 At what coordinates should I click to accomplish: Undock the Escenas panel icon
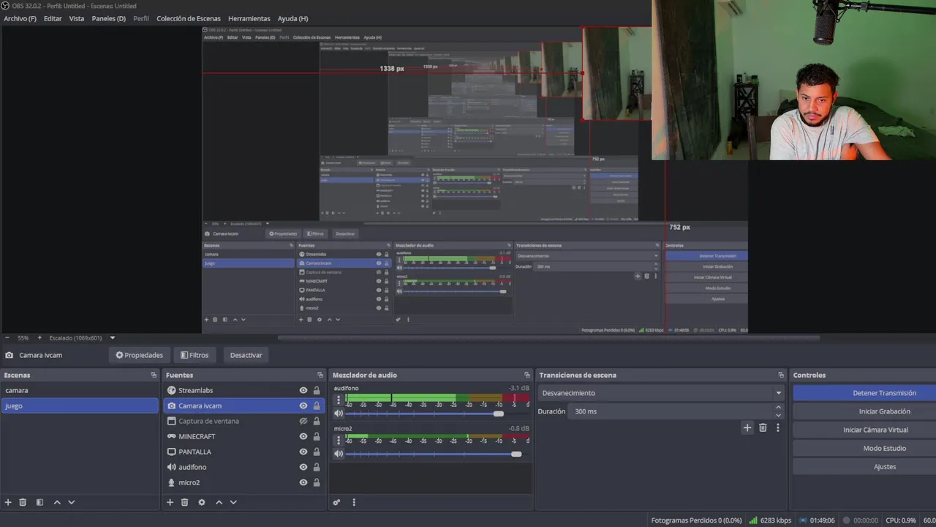154,375
